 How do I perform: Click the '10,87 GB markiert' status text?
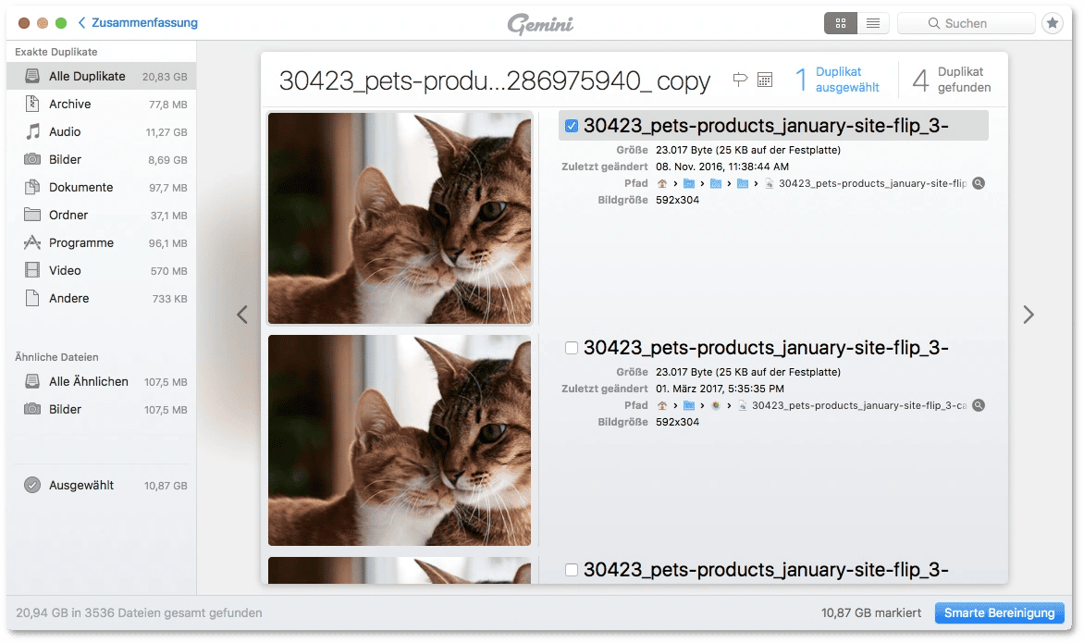tap(871, 612)
